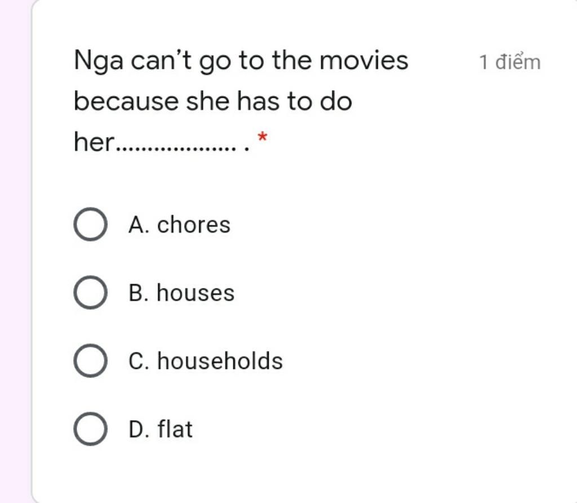Click the "1 điểm" points label
The image size is (577, 503).
510,62
